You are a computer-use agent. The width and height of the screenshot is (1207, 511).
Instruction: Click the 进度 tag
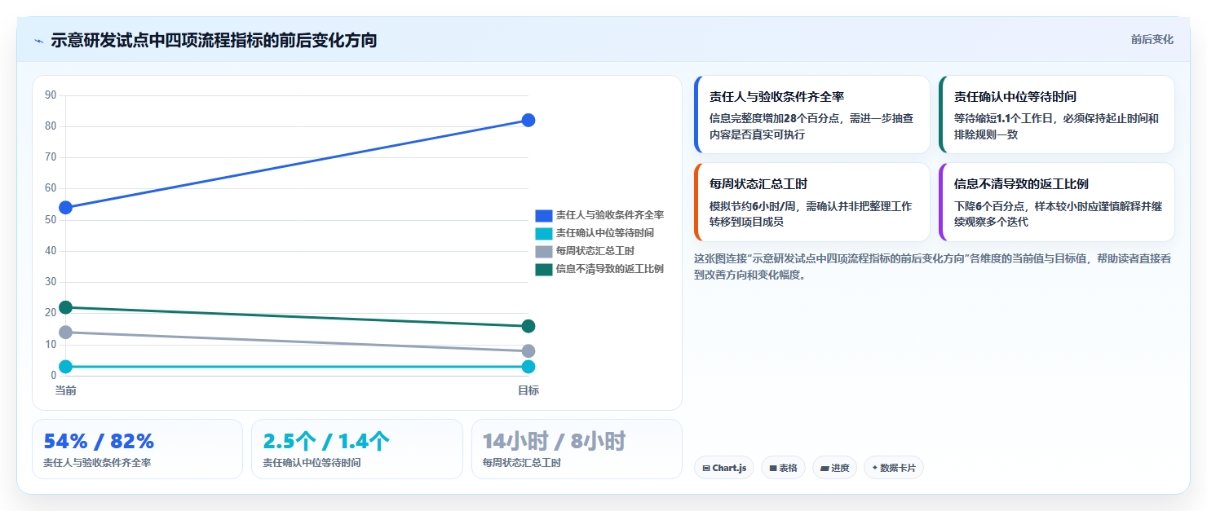click(x=834, y=468)
